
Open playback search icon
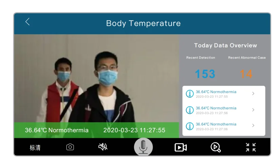pos(216,147)
